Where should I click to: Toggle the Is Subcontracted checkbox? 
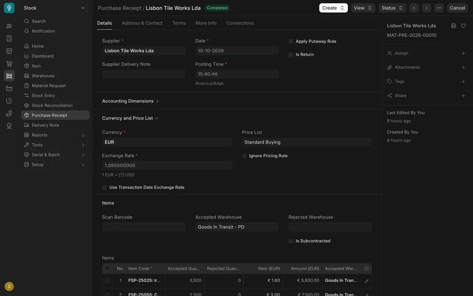(x=291, y=241)
